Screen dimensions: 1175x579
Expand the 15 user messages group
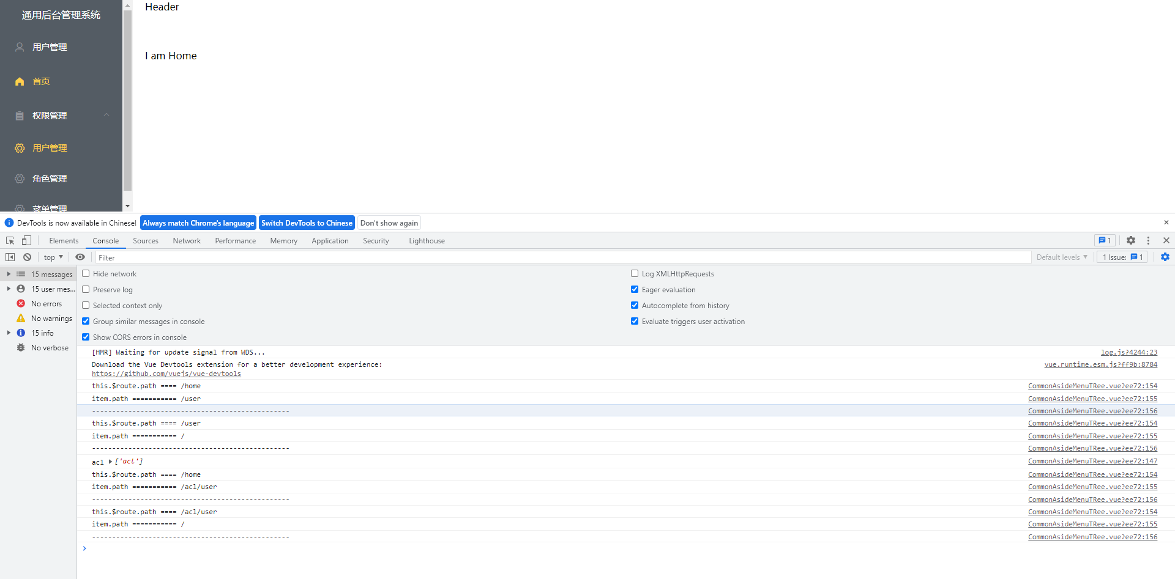pyautogui.click(x=9, y=289)
